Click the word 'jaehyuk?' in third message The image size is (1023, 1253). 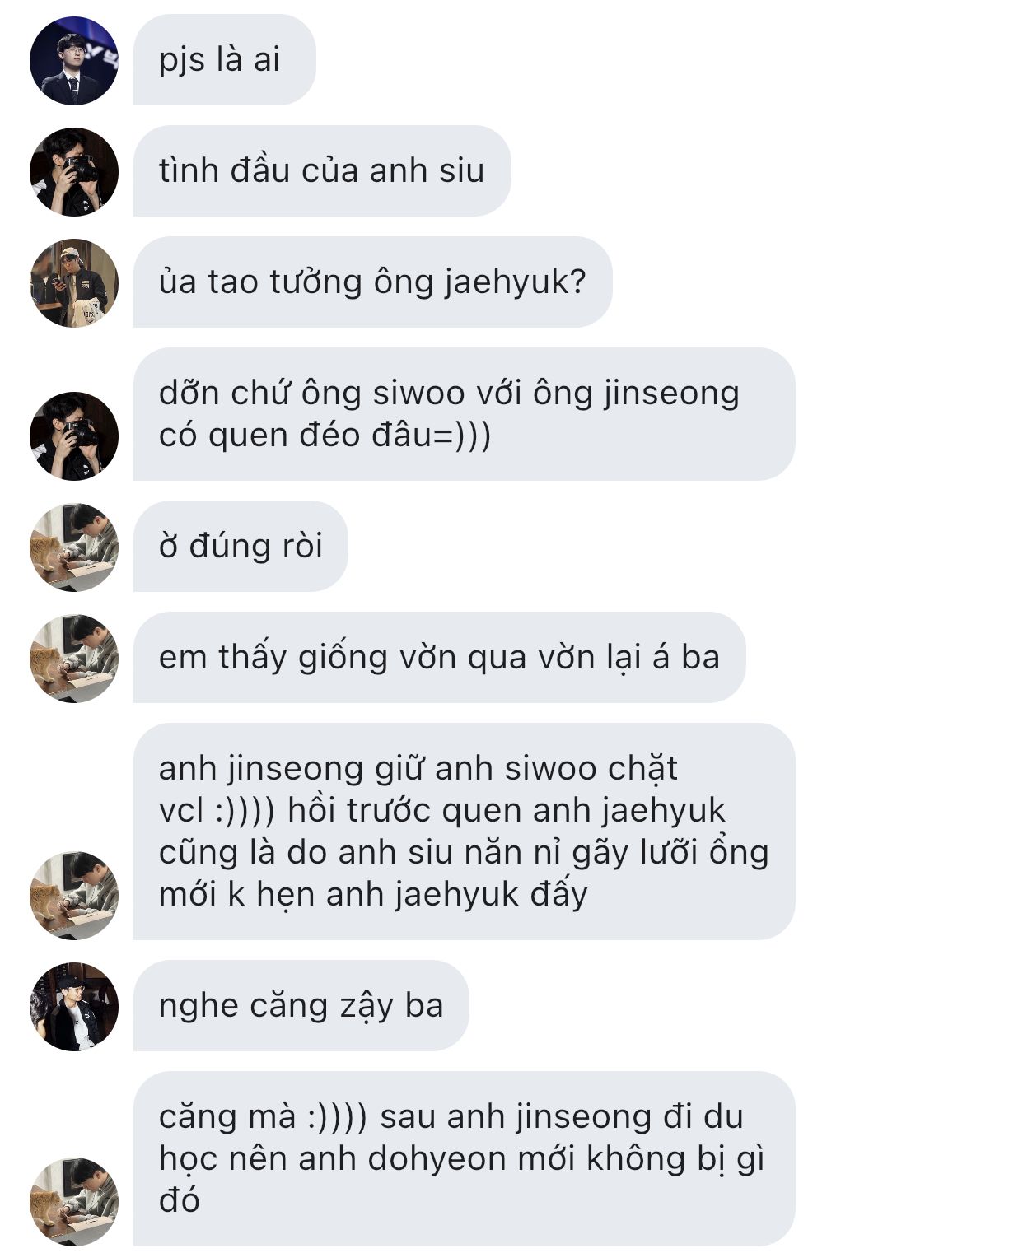tap(515, 283)
